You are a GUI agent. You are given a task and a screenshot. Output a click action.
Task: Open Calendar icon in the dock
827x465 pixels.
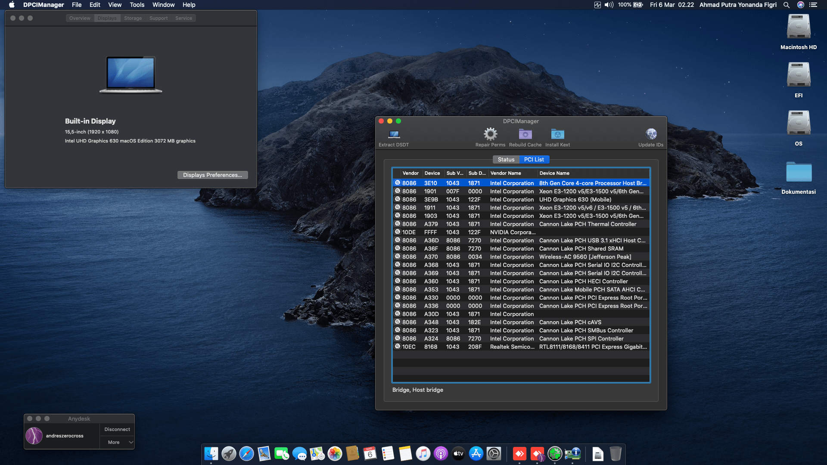point(370,453)
